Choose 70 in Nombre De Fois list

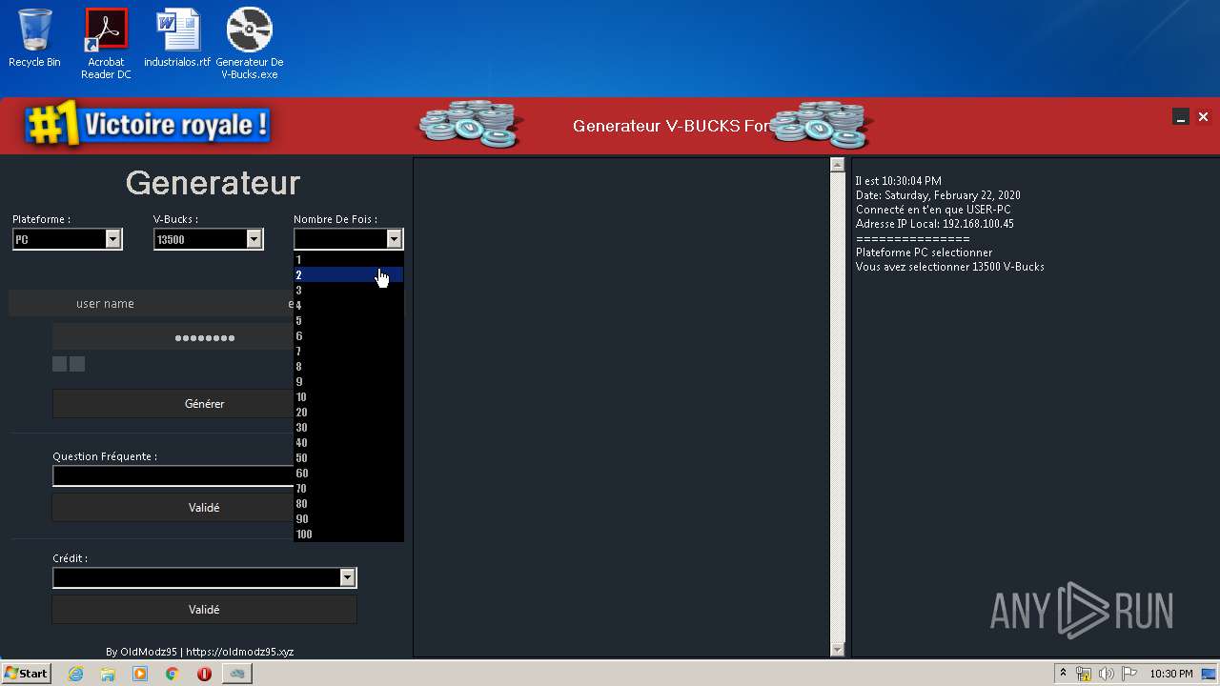tap(349, 488)
